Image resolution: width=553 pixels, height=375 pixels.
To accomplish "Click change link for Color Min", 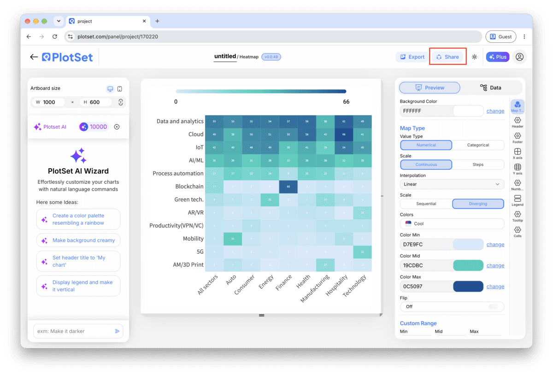I will click(x=495, y=245).
